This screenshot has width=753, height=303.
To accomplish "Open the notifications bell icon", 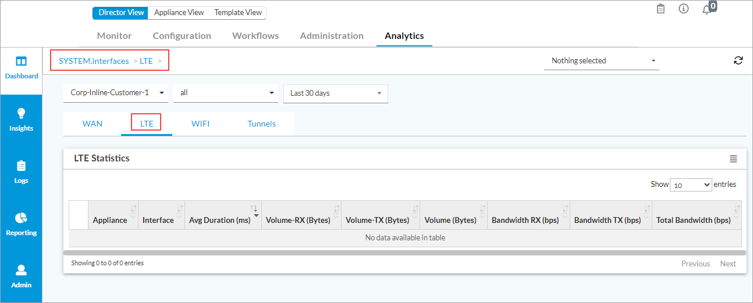I will click(x=706, y=9).
